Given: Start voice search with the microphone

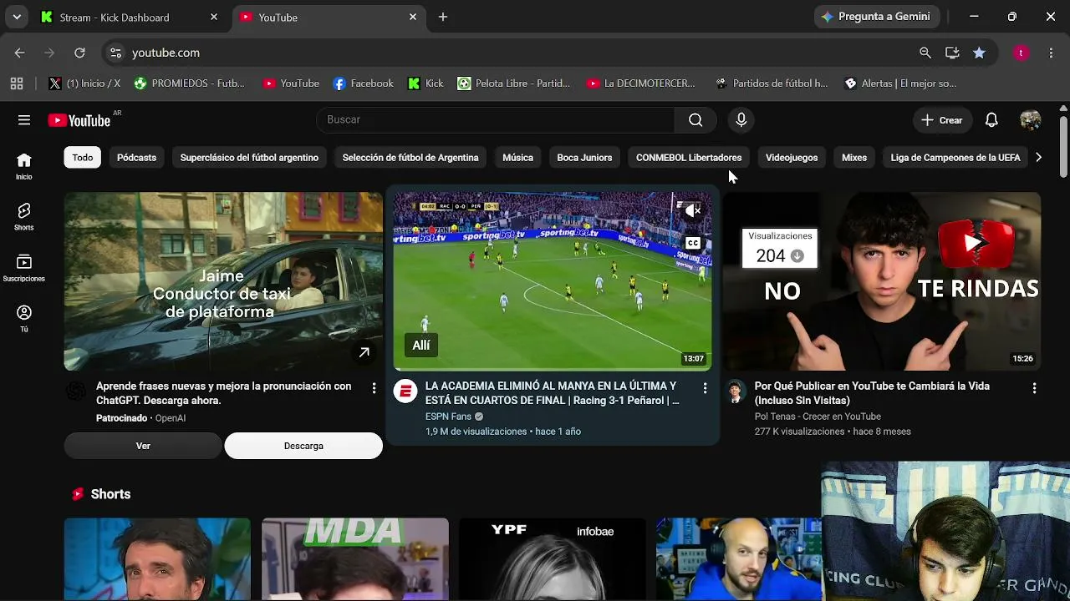Looking at the screenshot, I should 741,120.
